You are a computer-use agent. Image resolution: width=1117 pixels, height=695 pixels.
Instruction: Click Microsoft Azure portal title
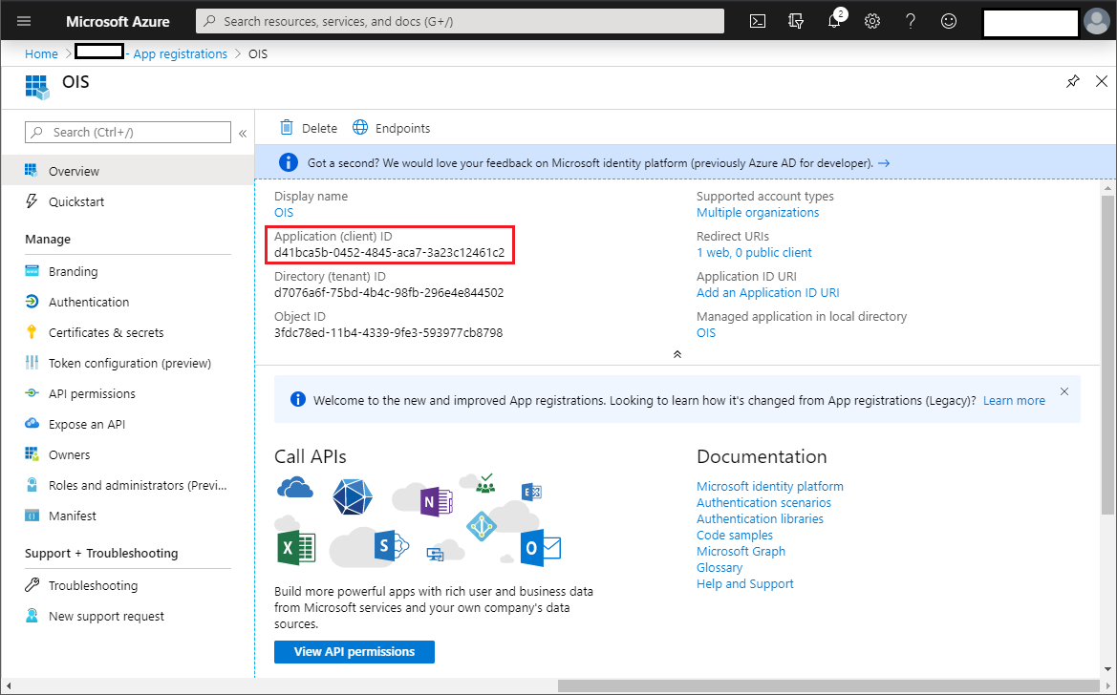(118, 21)
